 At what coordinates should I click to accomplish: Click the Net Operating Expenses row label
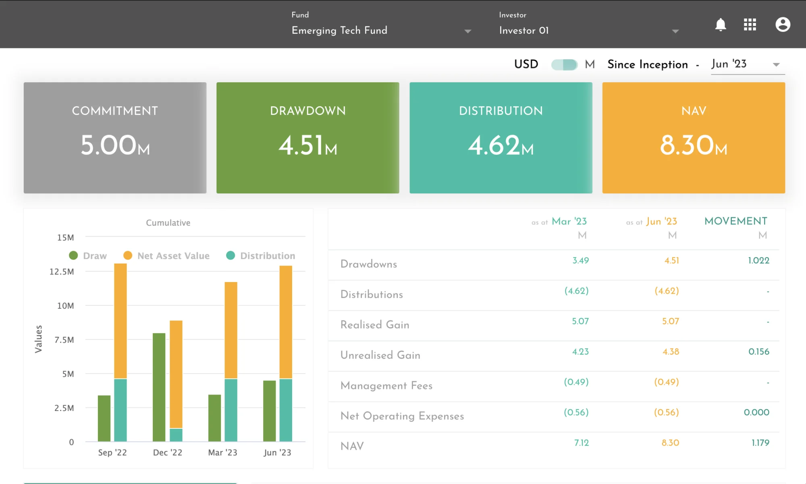click(402, 416)
